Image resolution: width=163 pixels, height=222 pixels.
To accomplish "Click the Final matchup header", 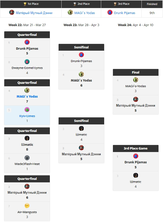I will (136, 72).
